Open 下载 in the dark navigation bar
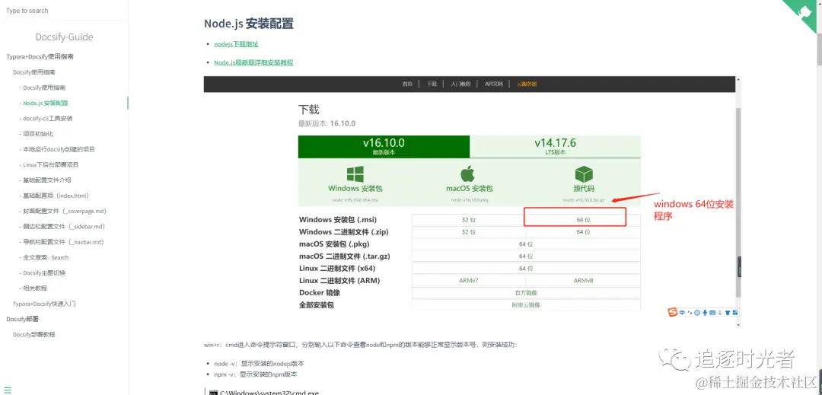The width and height of the screenshot is (822, 395). (432, 84)
